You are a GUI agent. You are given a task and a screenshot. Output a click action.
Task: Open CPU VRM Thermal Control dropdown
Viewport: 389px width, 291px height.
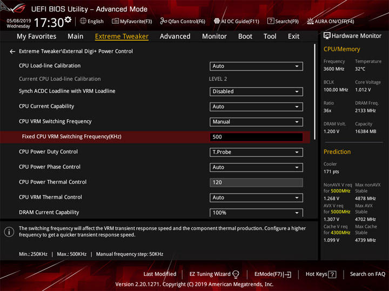256,198
